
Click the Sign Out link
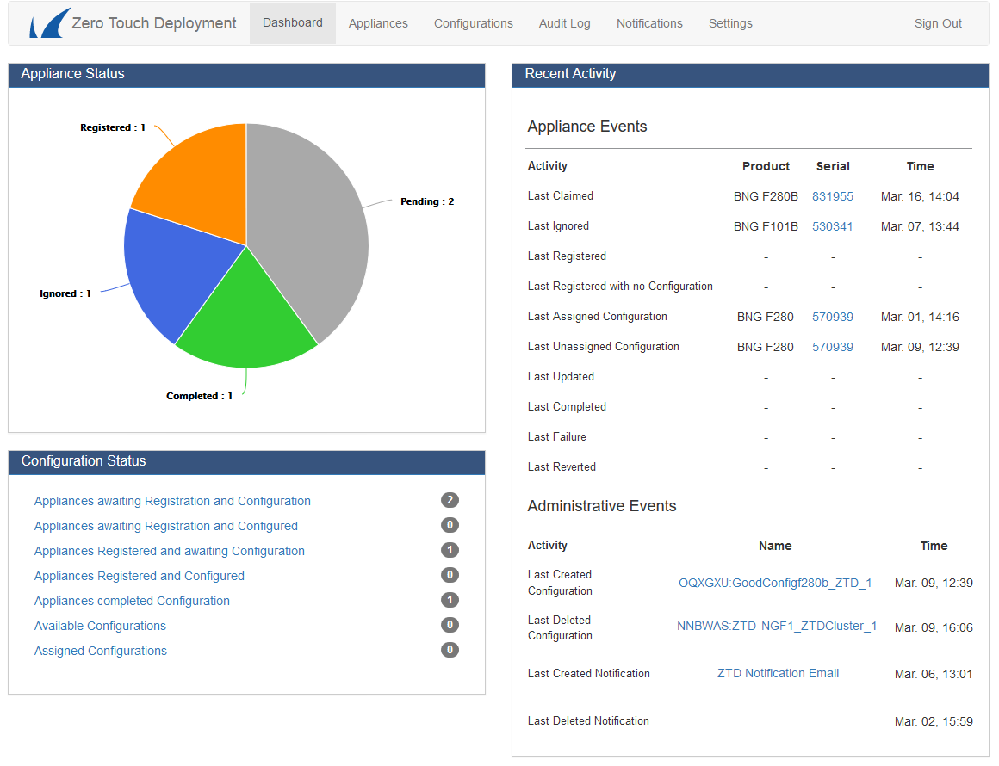(938, 23)
